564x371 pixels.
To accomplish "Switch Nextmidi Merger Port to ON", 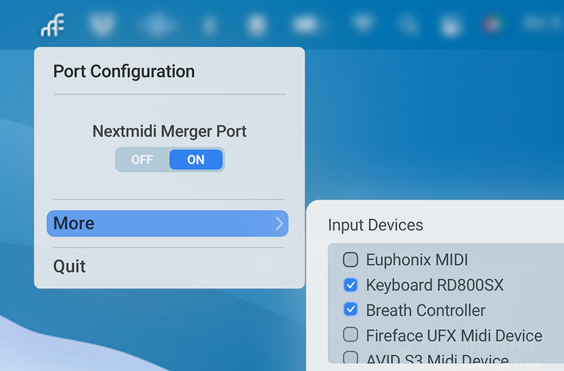I will pos(196,160).
